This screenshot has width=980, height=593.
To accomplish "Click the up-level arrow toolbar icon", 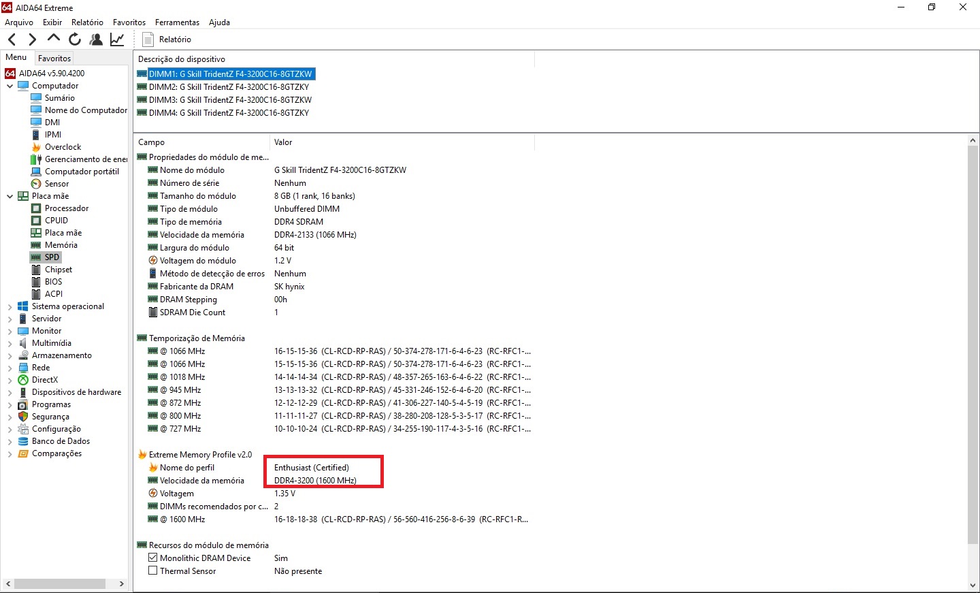I will [x=54, y=39].
